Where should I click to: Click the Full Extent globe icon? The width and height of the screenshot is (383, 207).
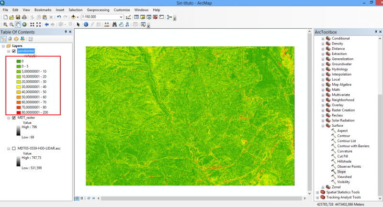click(24, 24)
